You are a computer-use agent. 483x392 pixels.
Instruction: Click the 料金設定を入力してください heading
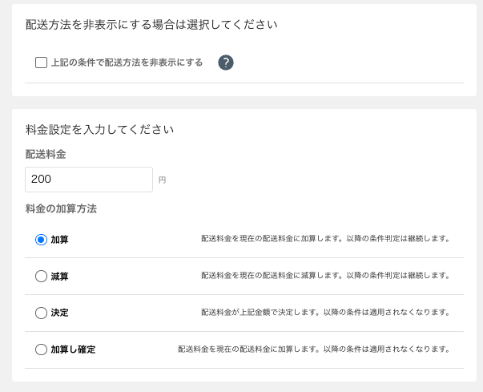[x=100, y=128]
